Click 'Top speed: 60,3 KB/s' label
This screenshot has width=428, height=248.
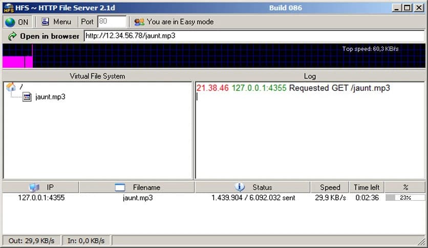click(x=371, y=49)
